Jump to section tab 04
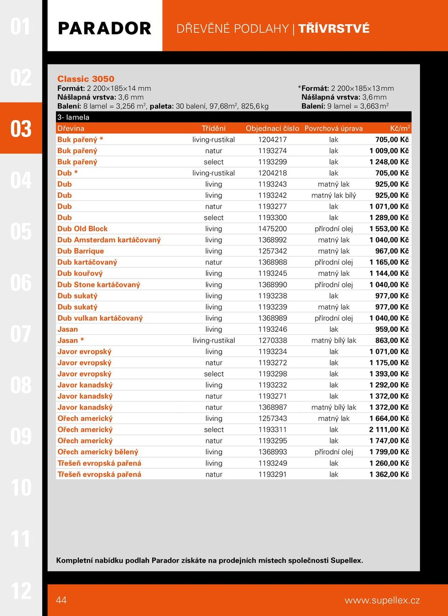Viewport: 448px width, 616px height. click(21, 180)
